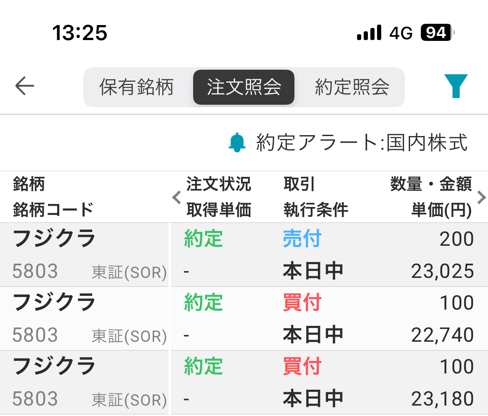Image resolution: width=488 pixels, height=416 pixels.
Task: Tap the teal bell alert icon
Action: 237,142
